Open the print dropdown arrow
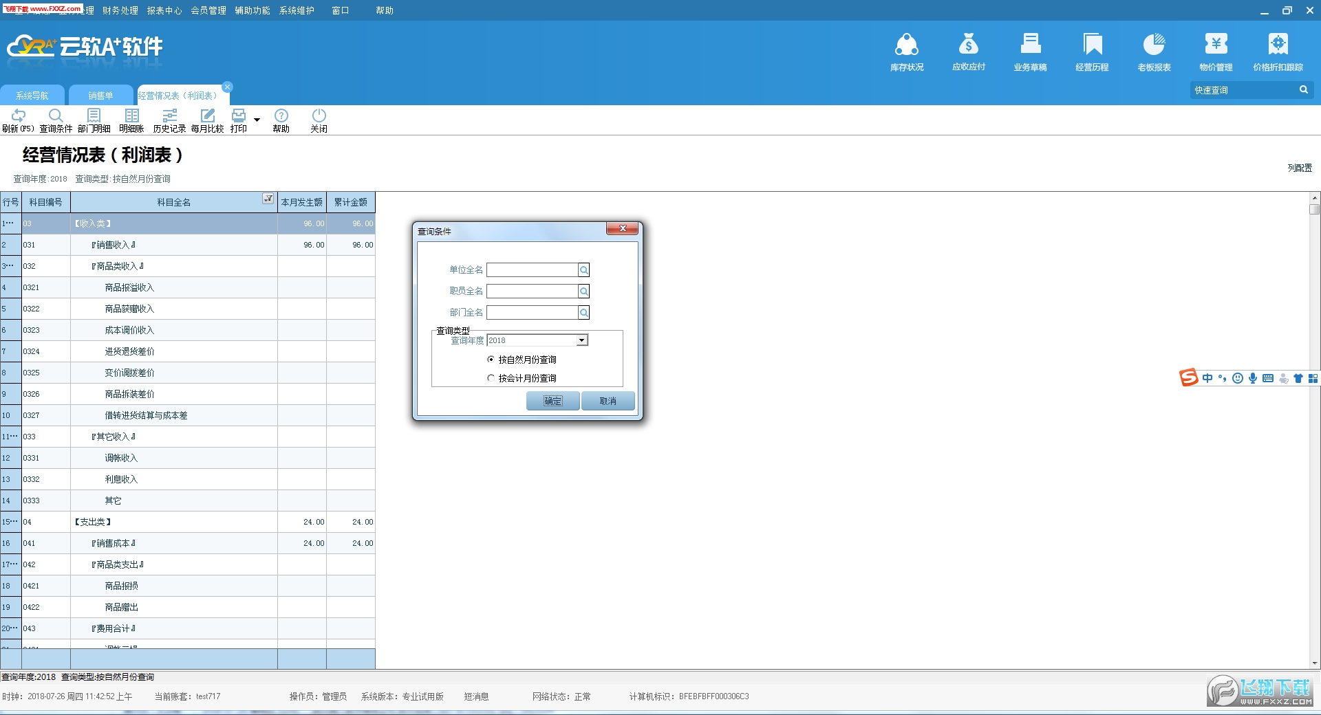Viewport: 1321px width, 715px height. [x=257, y=120]
